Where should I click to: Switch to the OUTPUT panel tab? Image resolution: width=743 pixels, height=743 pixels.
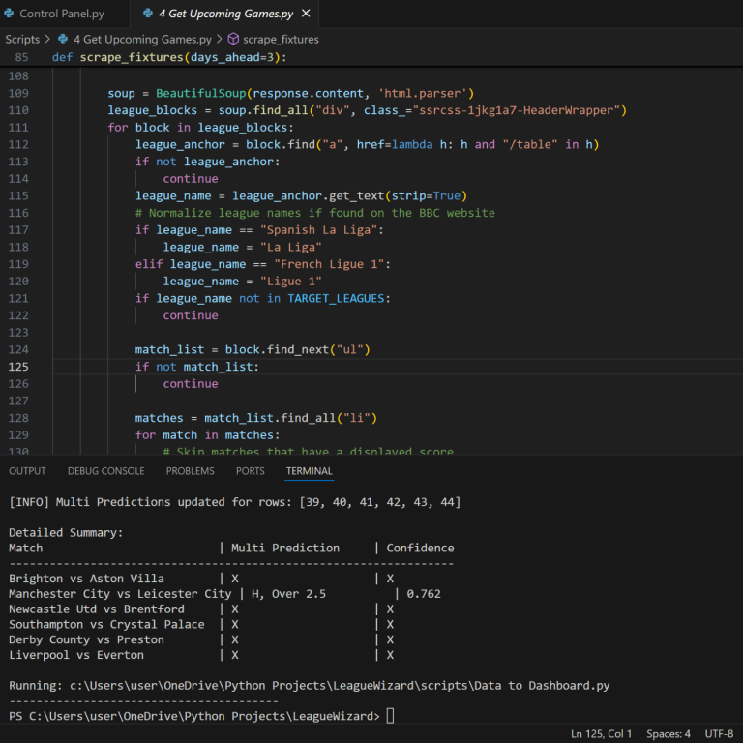pos(27,471)
